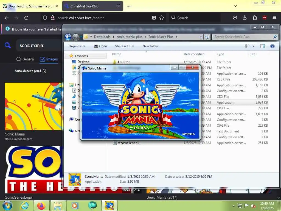Image resolution: width=281 pixels, height=211 pixels.
Task: Open Explorer help question mark
Action: (272, 46)
